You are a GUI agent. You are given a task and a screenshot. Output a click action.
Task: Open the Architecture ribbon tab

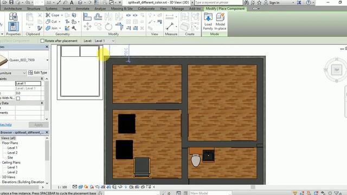(x=13, y=9)
